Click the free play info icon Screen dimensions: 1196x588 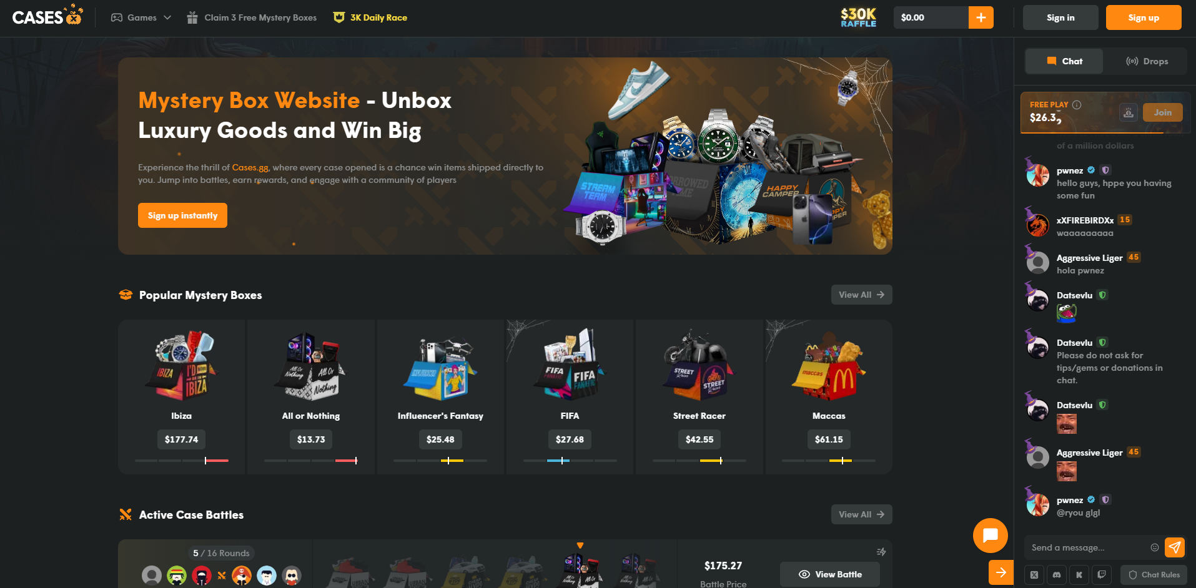(1077, 105)
